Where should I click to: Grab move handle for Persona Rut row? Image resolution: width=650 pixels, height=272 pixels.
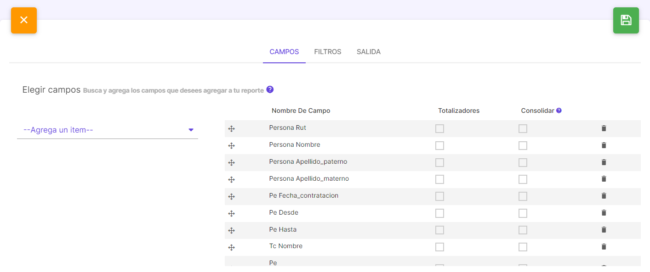(232, 129)
